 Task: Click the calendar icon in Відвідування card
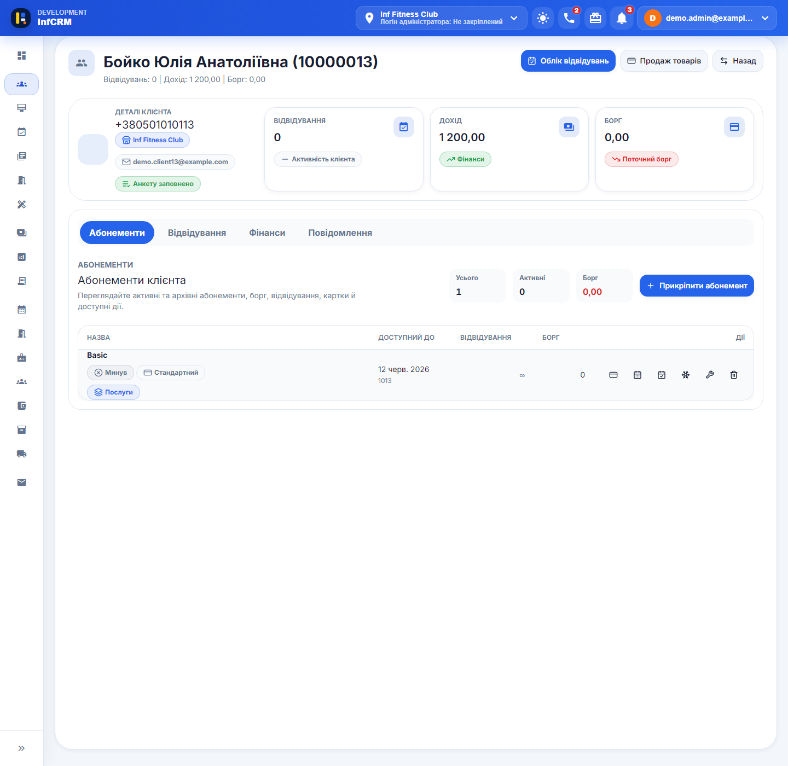pyautogui.click(x=404, y=127)
